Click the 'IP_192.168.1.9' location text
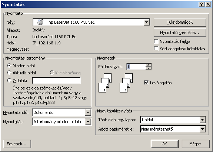This screenshot has width=213, height=152. point(46,43)
